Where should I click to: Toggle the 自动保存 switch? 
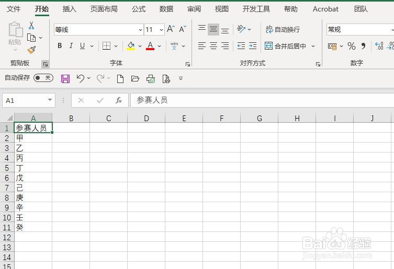(x=43, y=78)
